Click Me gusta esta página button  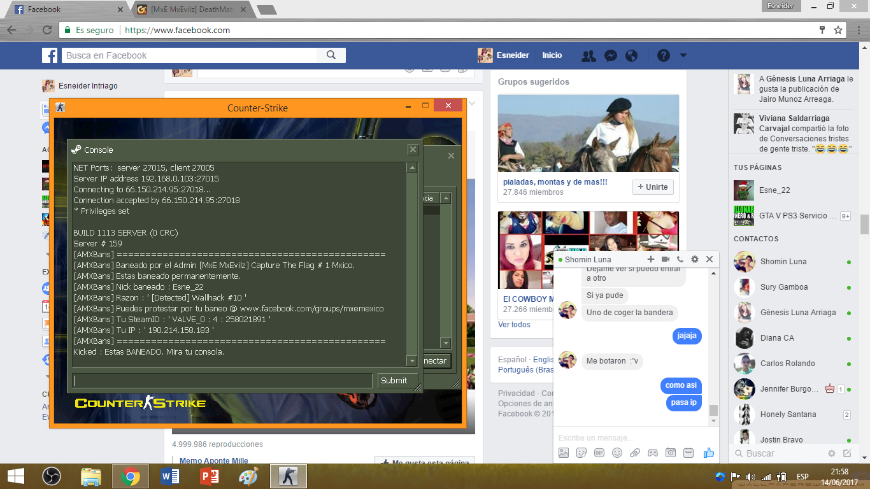[x=424, y=463]
